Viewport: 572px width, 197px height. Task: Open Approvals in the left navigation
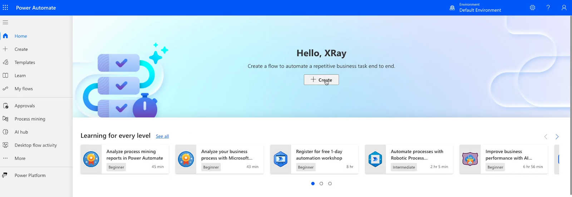pos(25,106)
